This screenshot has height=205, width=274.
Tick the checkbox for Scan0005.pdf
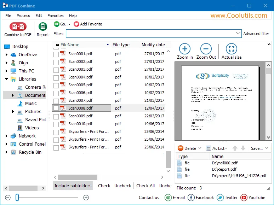click(x=56, y=85)
